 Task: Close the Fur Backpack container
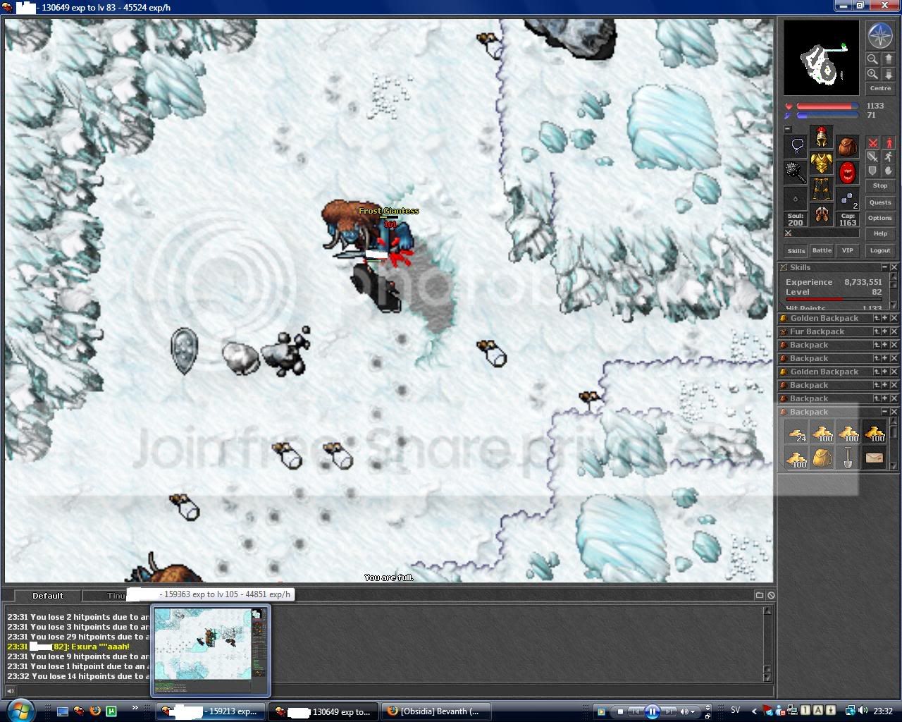(x=894, y=331)
